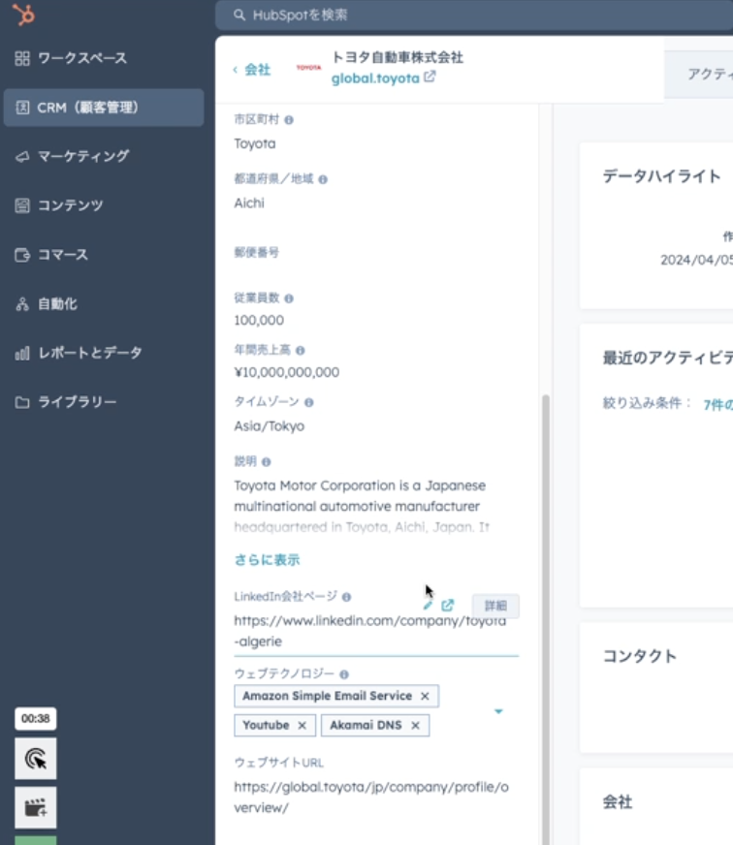This screenshot has height=845, width=733.
Task: Click info icon next to 市区町村
Action: tap(289, 120)
